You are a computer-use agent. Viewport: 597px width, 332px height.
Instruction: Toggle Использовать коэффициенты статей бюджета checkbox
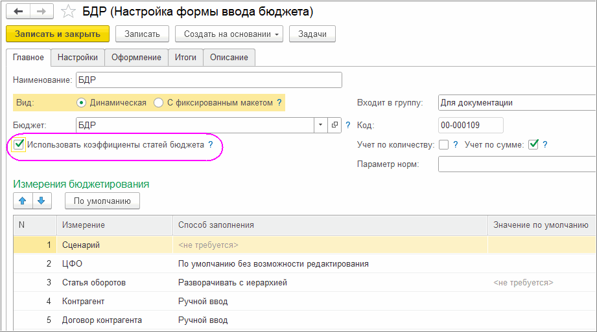pyautogui.click(x=19, y=145)
